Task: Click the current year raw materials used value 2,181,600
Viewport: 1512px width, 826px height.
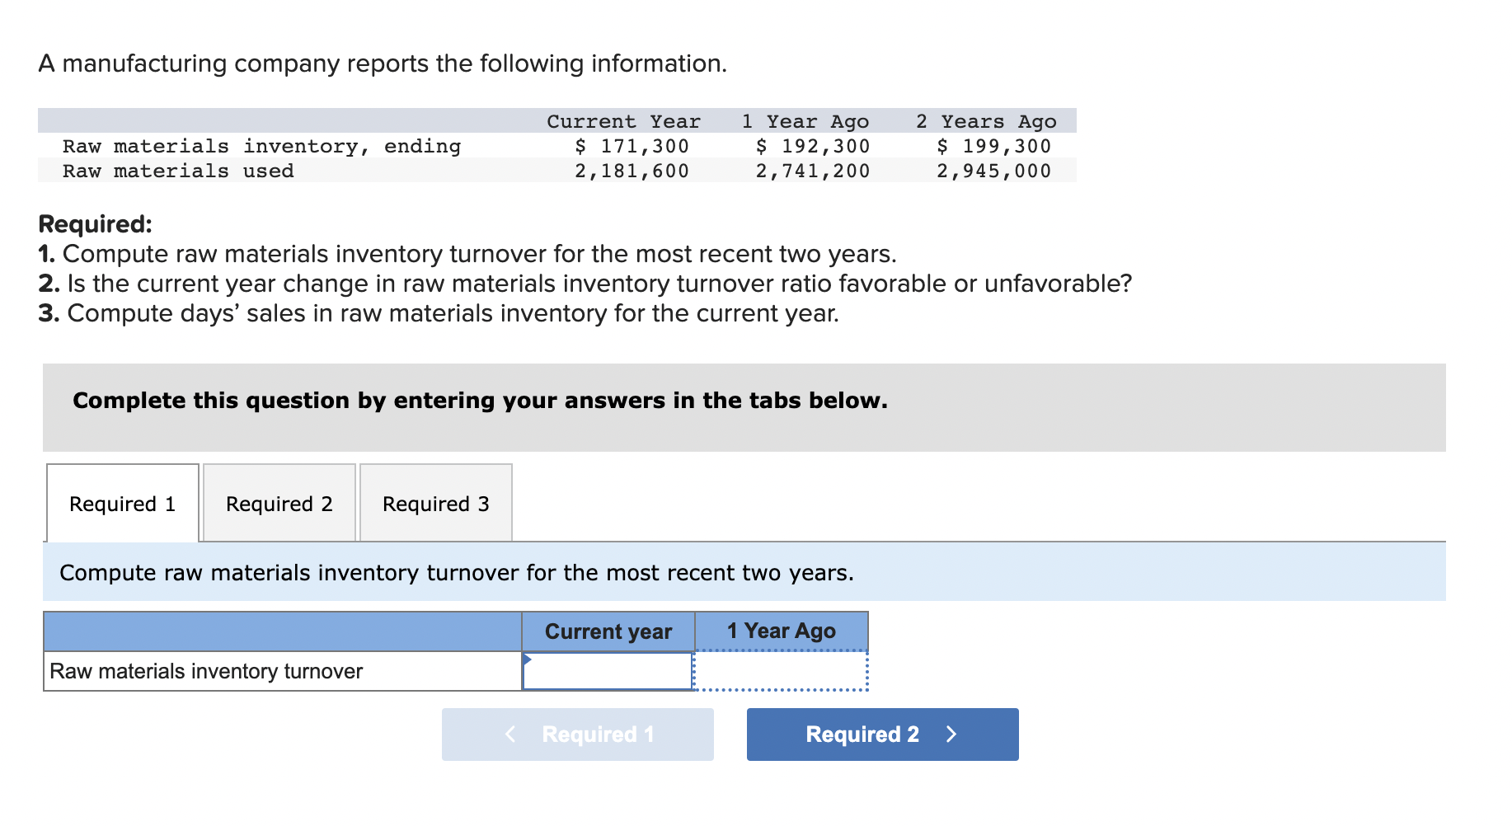Action: pos(632,171)
